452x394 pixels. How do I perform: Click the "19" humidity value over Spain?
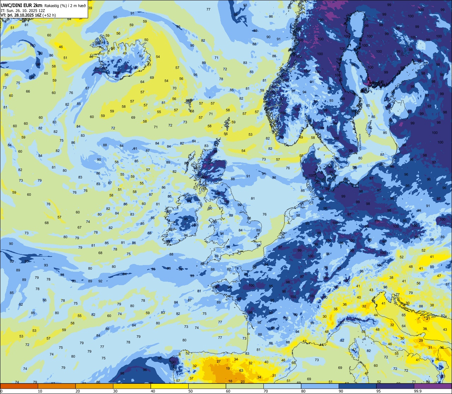[x=228, y=369]
